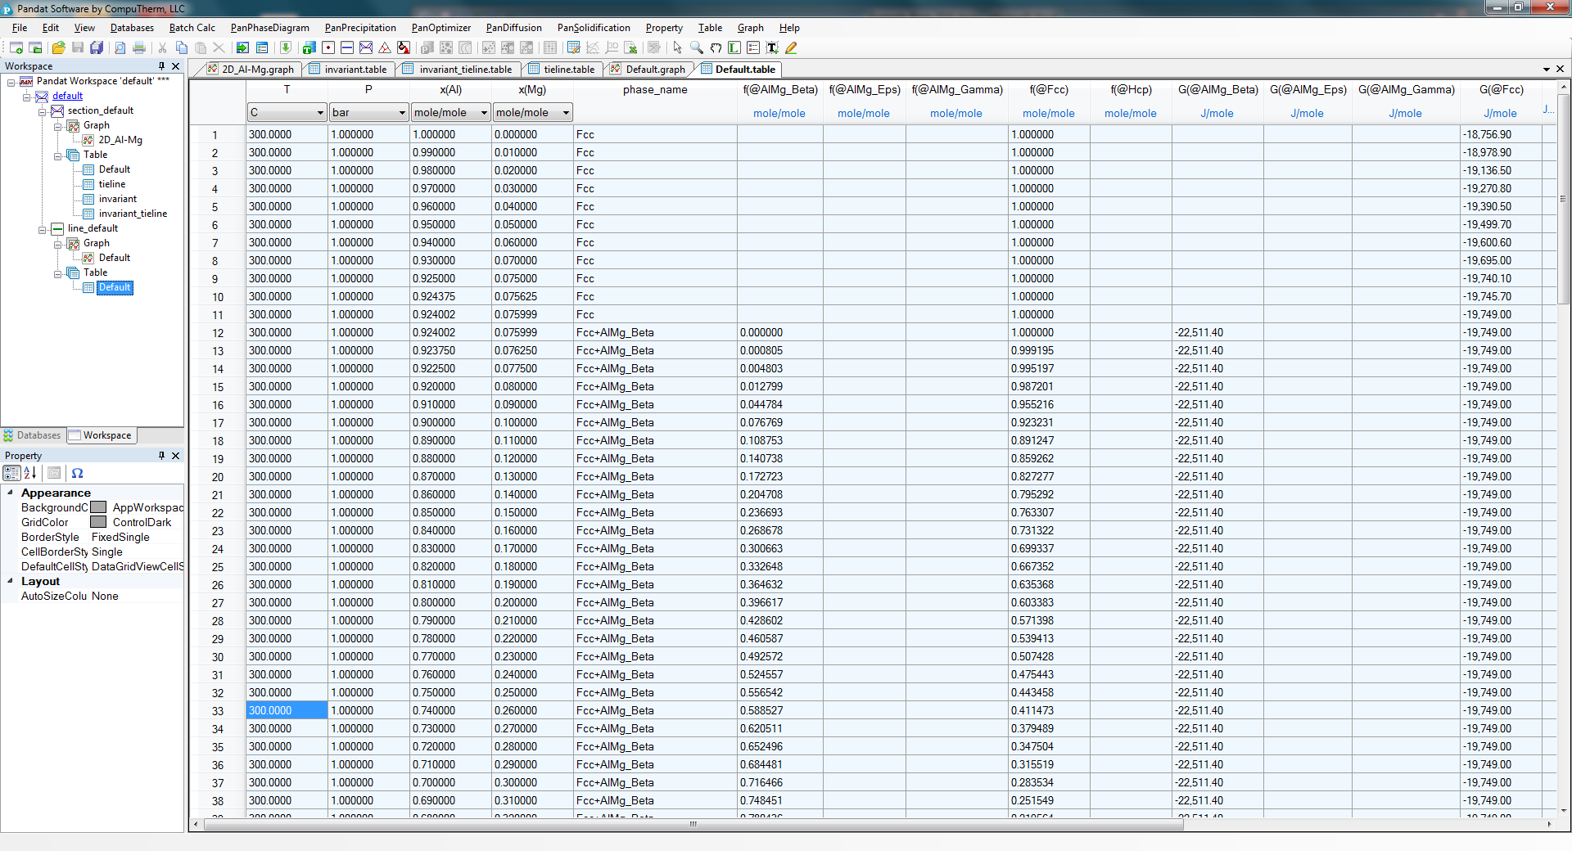Open the PanPhaseDiagram menu
Viewport: 1572px width, 851px height.
tap(269, 28)
